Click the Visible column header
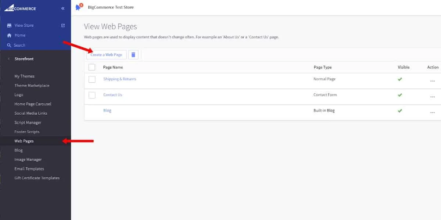This screenshot has width=441, height=220. [x=404, y=67]
